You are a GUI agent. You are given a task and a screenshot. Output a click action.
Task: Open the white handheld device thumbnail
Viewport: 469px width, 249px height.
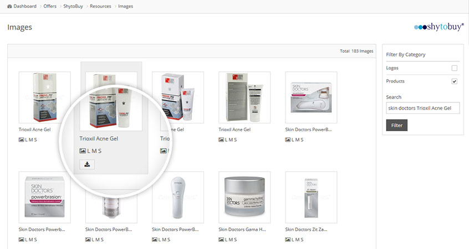(177, 197)
